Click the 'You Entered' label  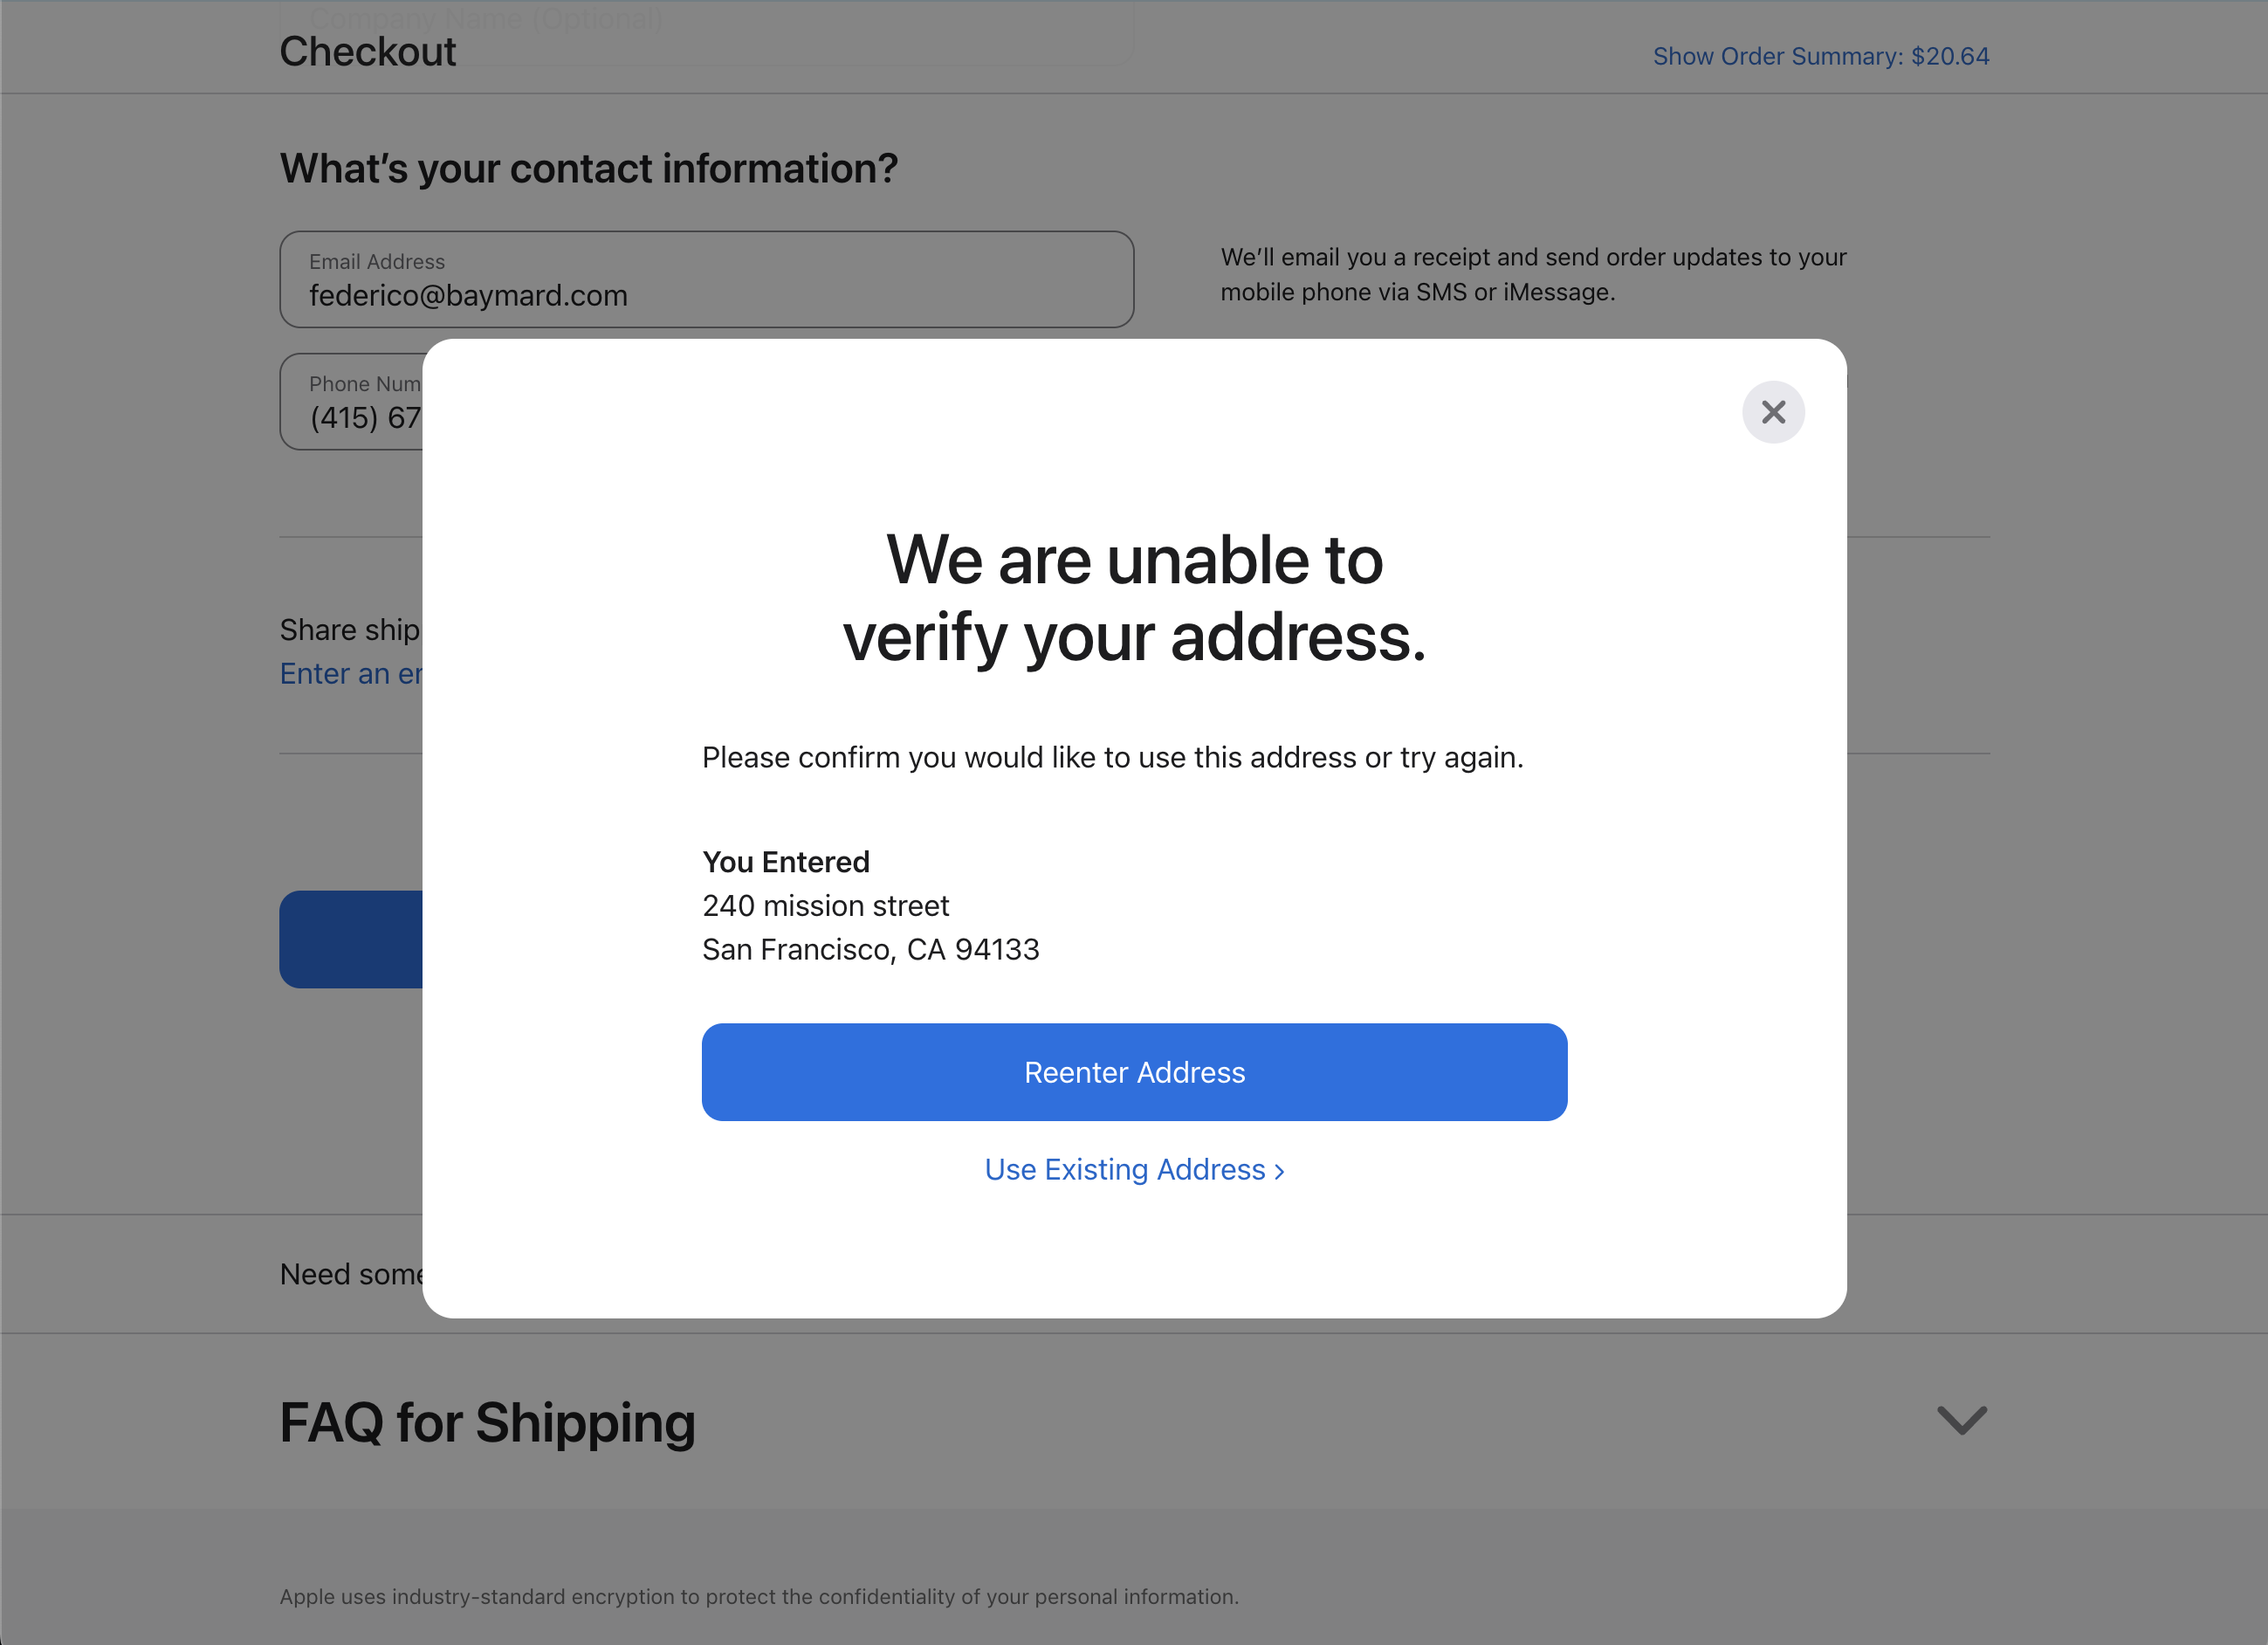pyautogui.click(x=785, y=862)
